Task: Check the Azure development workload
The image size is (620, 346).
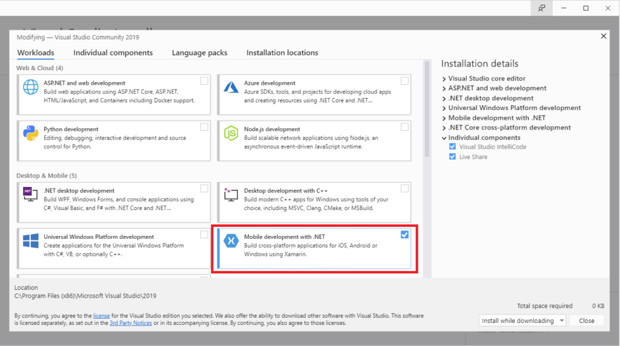Action: click(404, 80)
